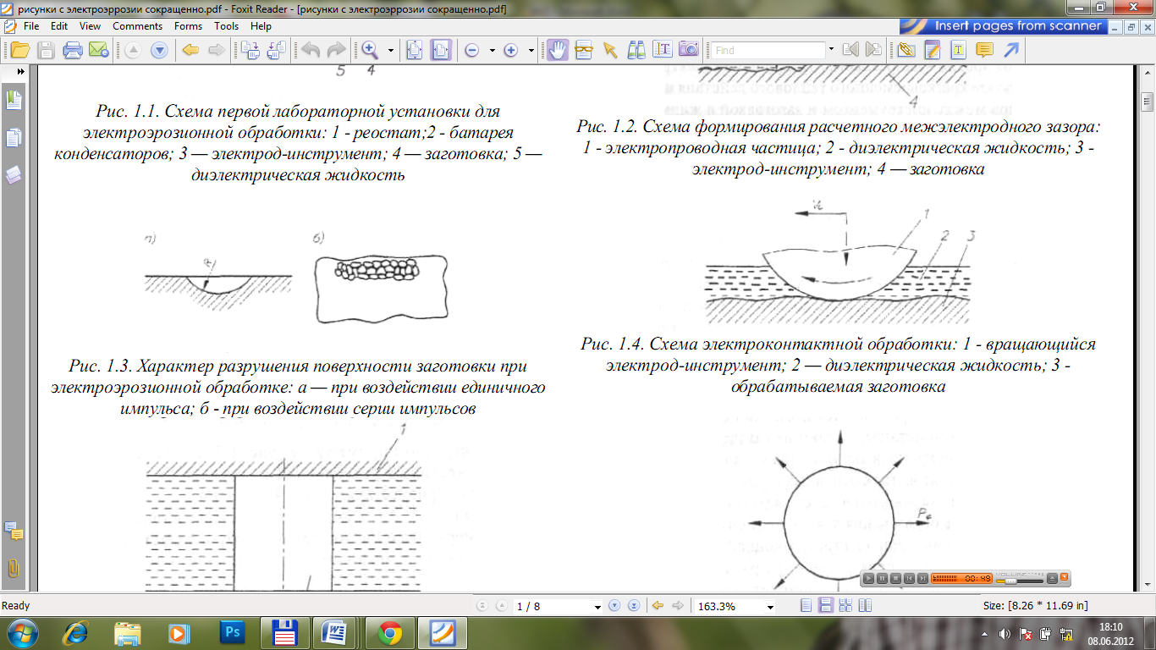Open the page number 1 / 8 dropdown
This screenshot has width=1156, height=650.
point(597,607)
